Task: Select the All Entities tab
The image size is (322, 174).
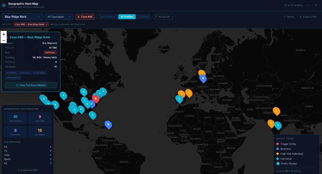Action: point(127,17)
